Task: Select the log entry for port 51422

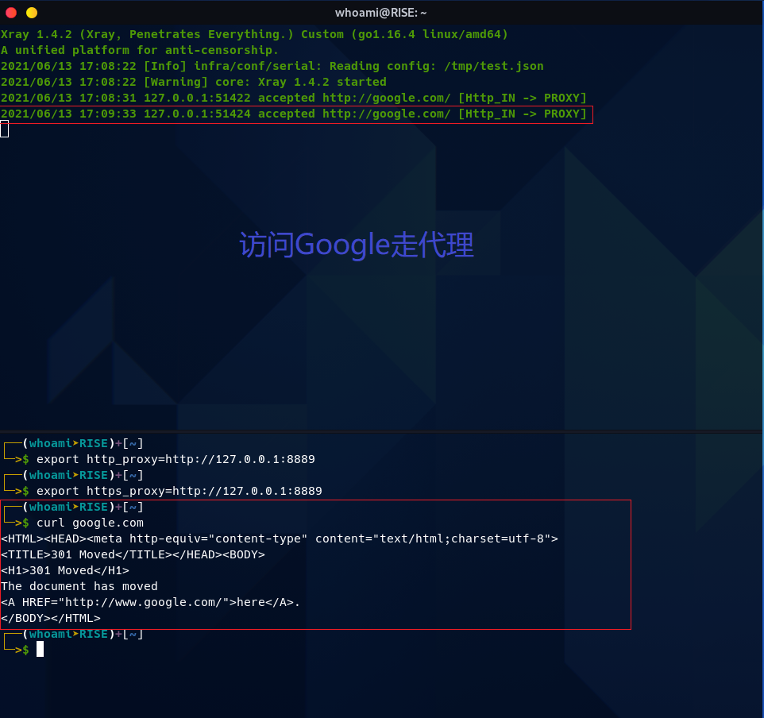Action: [x=293, y=98]
